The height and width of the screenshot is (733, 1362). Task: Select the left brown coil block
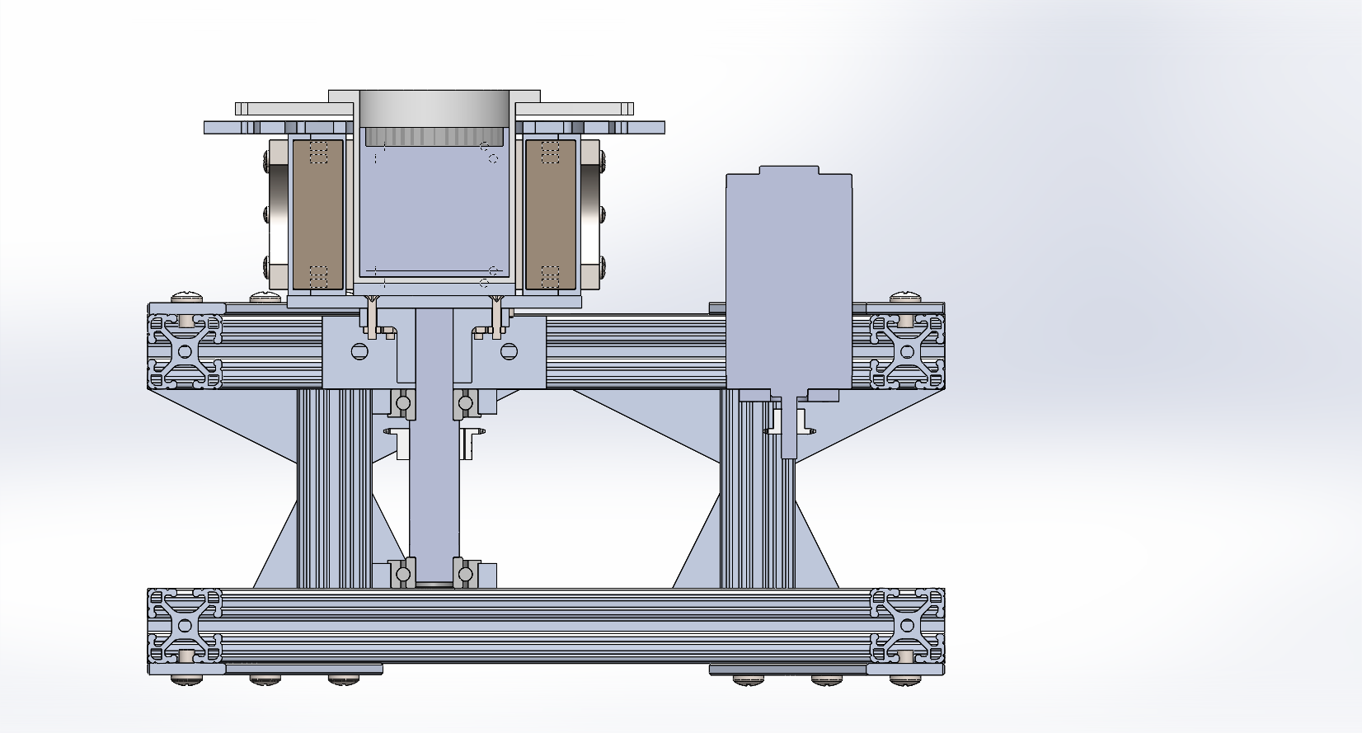pyautogui.click(x=317, y=214)
